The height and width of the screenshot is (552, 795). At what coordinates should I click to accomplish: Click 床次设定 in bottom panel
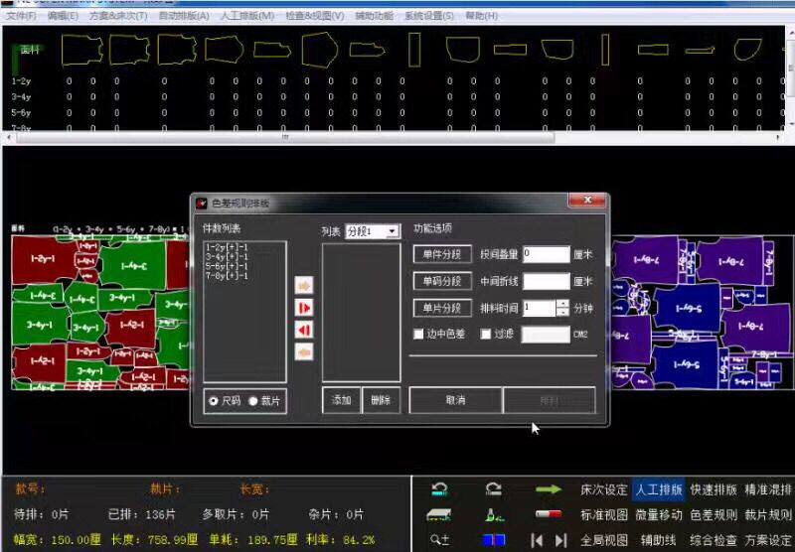tap(604, 489)
